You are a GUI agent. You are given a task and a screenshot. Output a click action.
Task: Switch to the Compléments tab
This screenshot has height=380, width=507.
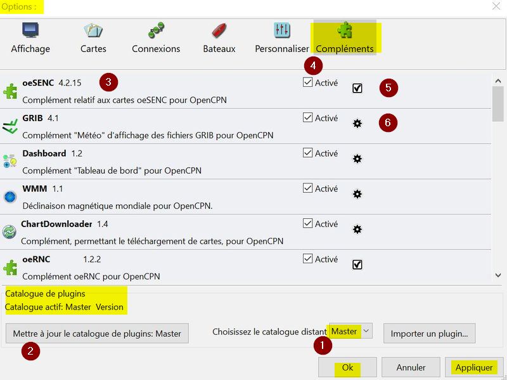345,38
